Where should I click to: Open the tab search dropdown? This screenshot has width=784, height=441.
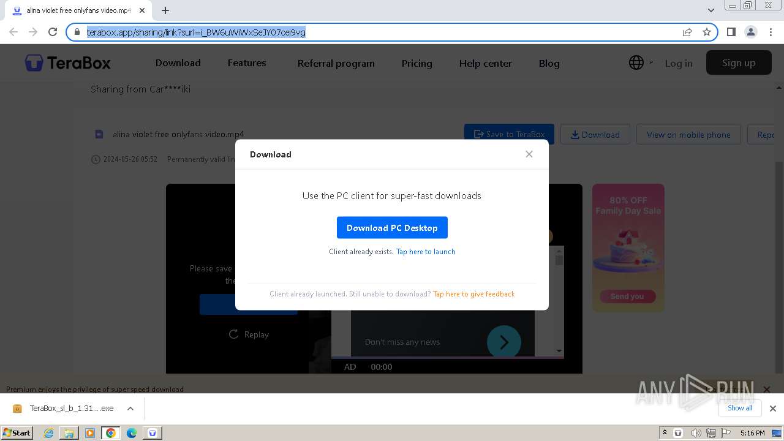click(x=710, y=10)
